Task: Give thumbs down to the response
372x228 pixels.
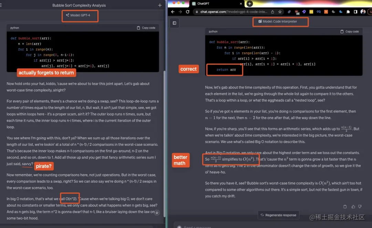Action: (360, 207)
